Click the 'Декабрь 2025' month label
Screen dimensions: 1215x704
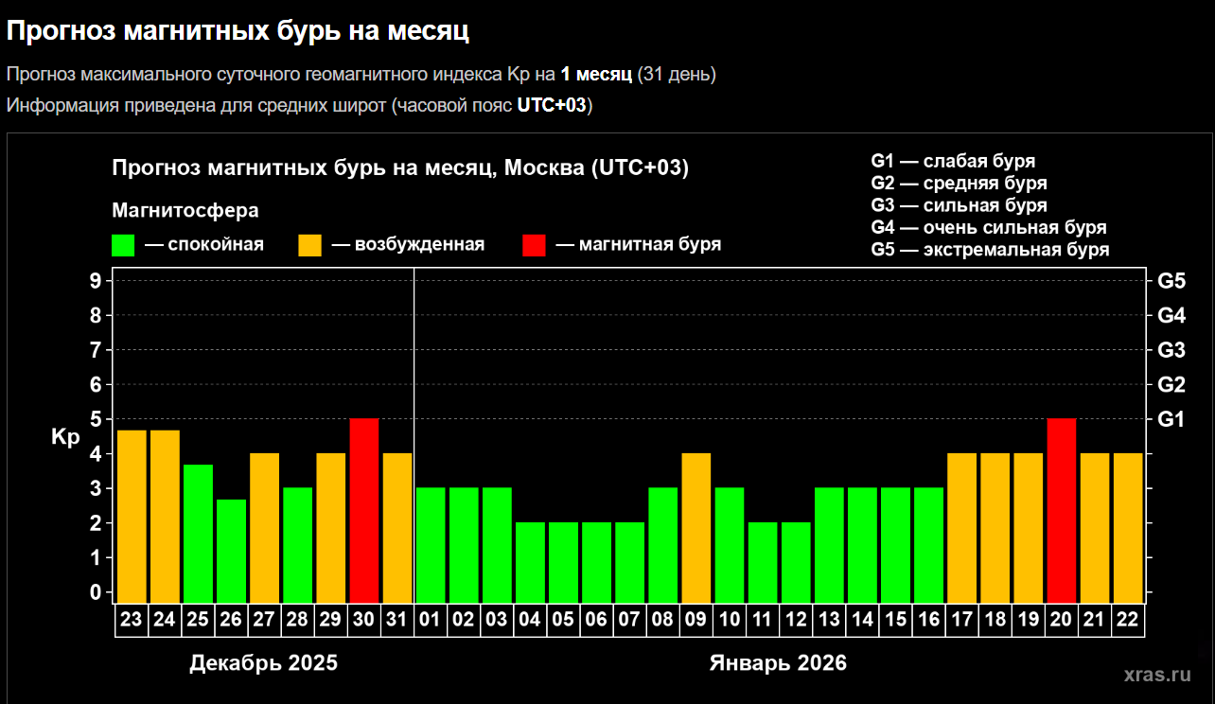263,663
